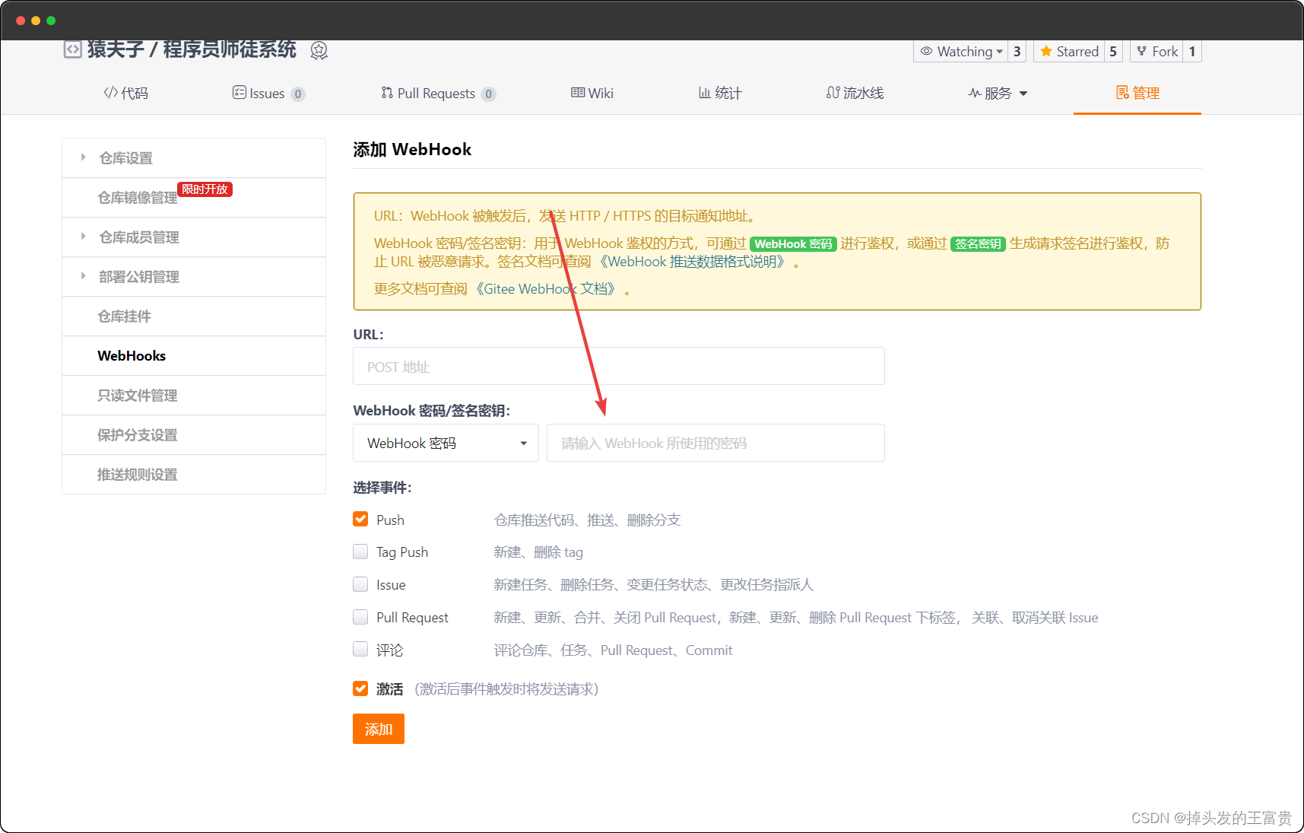Disable the 激活 activation checkbox
This screenshot has width=1304, height=833.
click(x=360, y=689)
